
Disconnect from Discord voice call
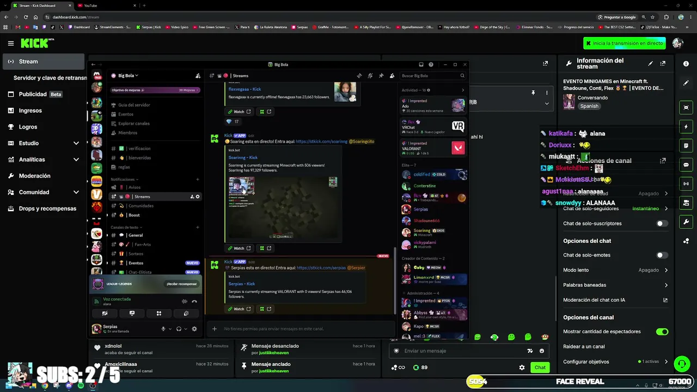[x=194, y=301]
